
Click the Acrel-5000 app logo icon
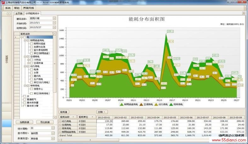tap(3, 2)
